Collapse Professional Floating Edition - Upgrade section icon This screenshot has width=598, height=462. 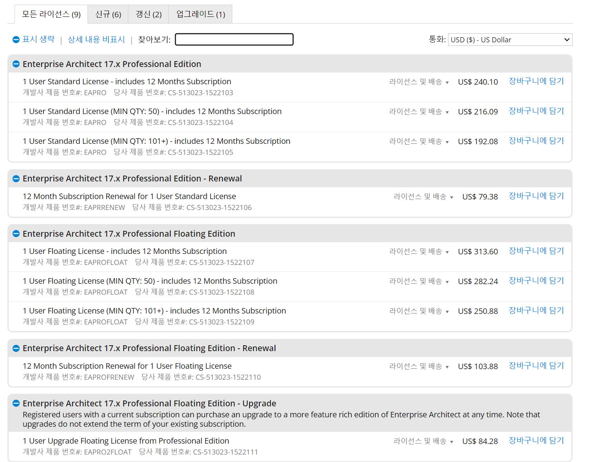(16, 403)
